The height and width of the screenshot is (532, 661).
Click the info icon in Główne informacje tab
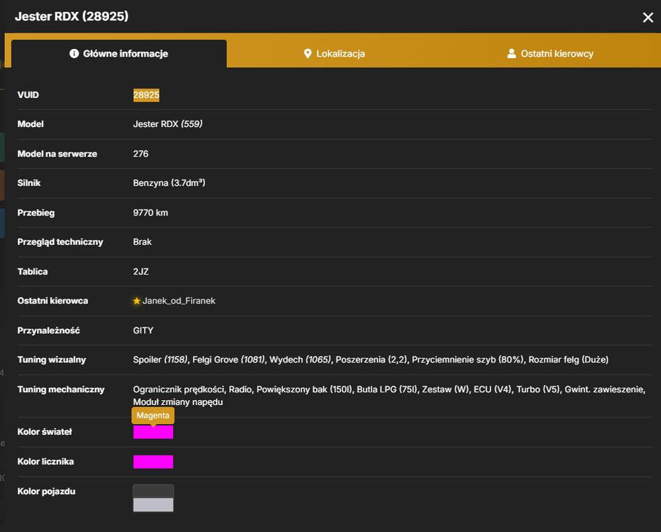tap(74, 53)
